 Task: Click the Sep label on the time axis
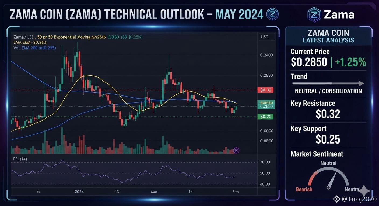point(236,192)
